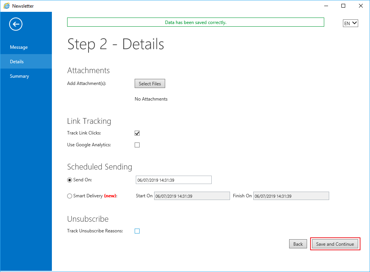This screenshot has width=370, height=272.
Task: Click the Back button
Action: pos(298,244)
